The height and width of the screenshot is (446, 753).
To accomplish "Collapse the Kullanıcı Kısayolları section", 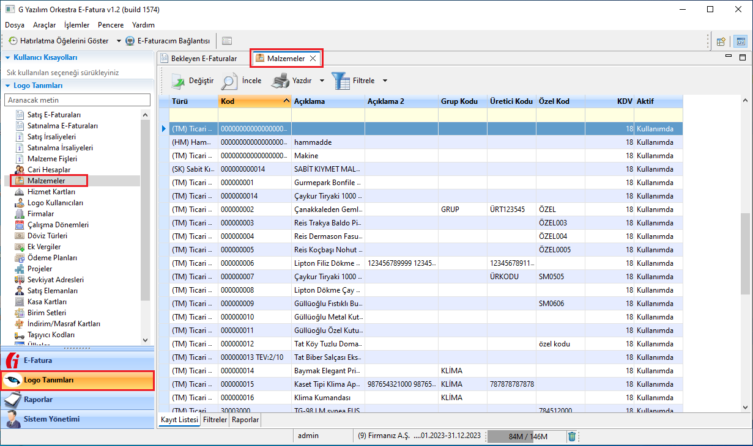I will (7, 57).
